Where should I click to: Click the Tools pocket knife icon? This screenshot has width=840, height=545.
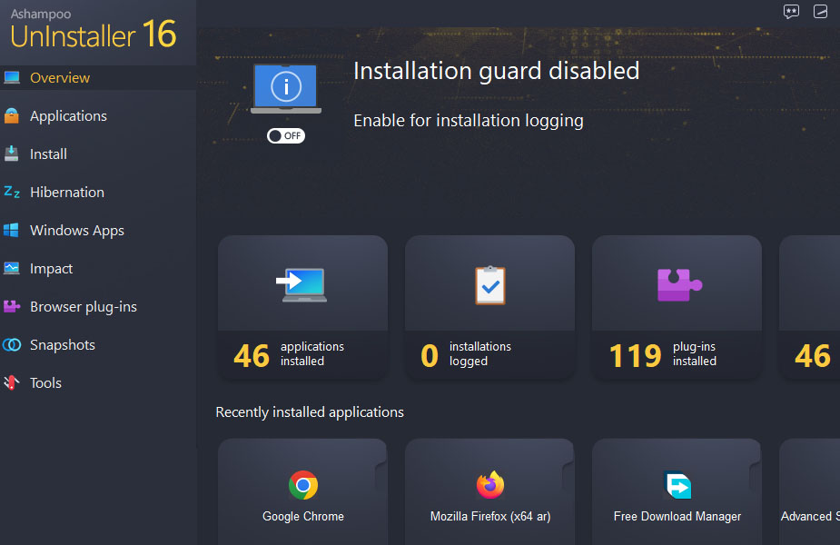click(x=12, y=382)
